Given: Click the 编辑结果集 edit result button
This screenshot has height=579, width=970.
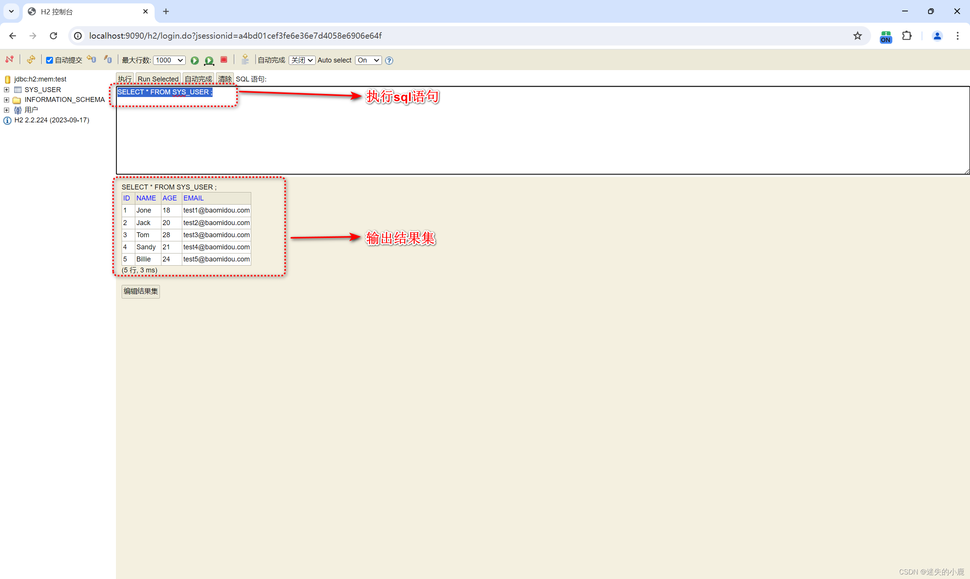Looking at the screenshot, I should click(x=141, y=291).
